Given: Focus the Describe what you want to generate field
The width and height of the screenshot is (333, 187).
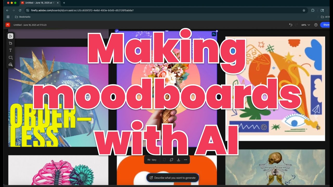Looking at the screenshot, I should [173, 178].
